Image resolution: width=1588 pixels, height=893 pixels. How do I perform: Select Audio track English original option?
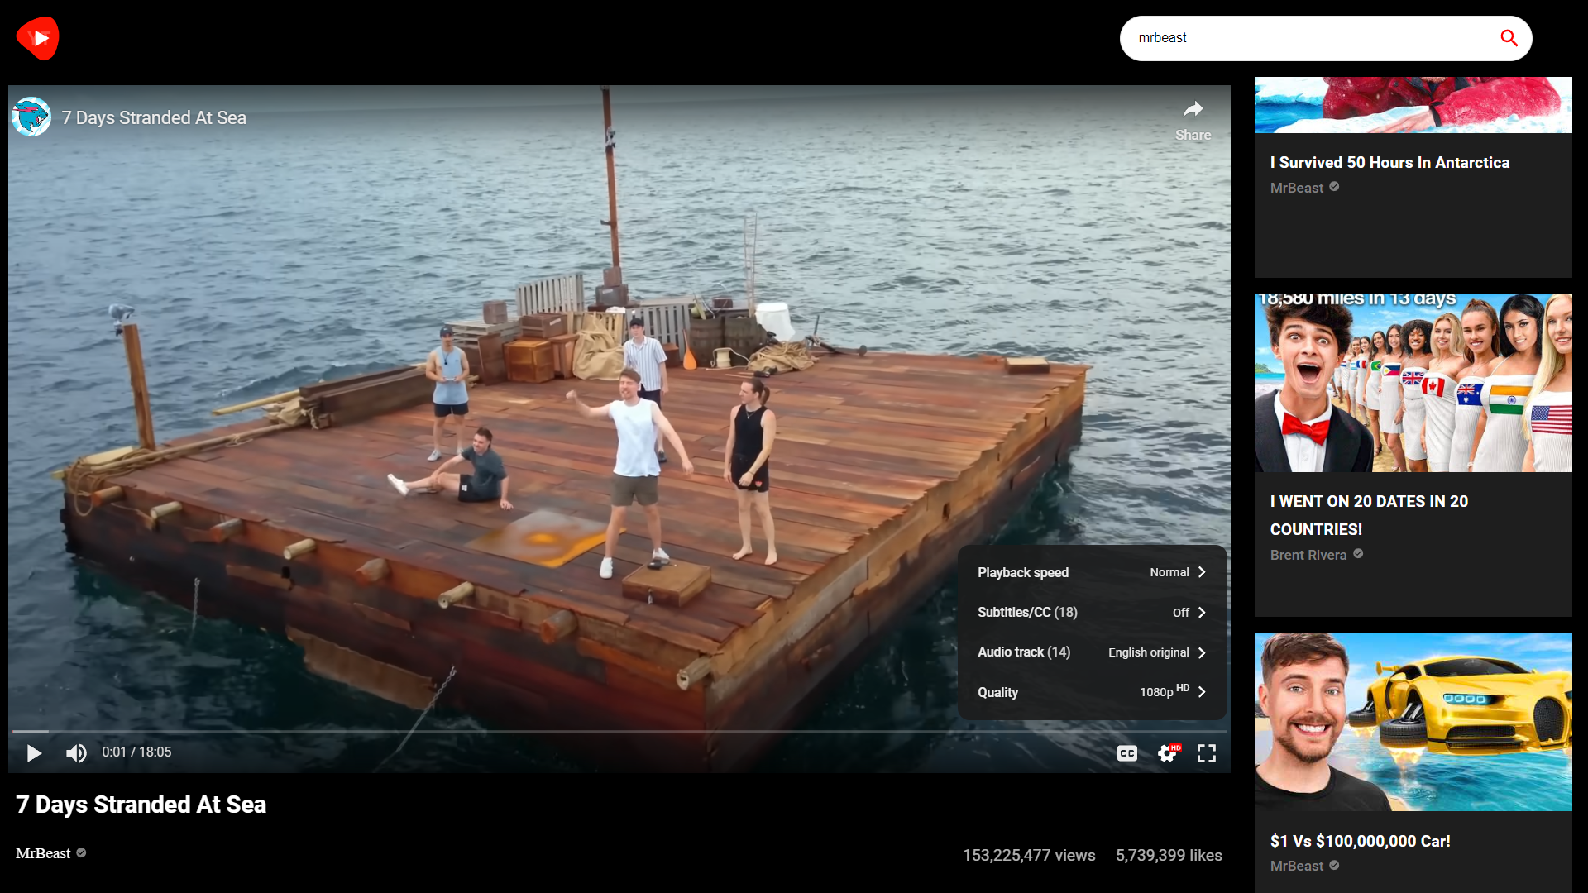[1091, 652]
